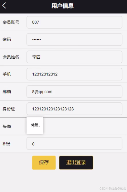The height and width of the screenshot is (192, 127).
Task: Click the 密码 label text
Action: pyautogui.click(x=7, y=39)
